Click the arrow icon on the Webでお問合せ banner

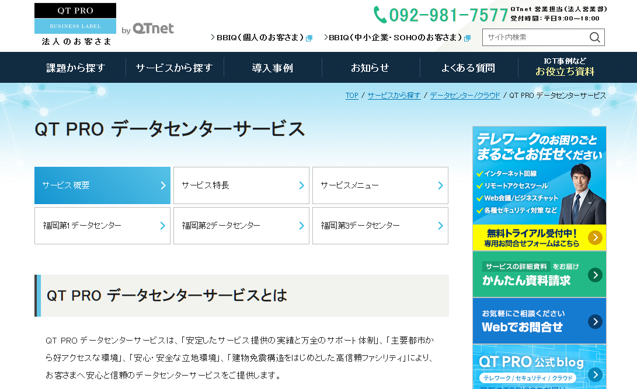[x=595, y=322]
